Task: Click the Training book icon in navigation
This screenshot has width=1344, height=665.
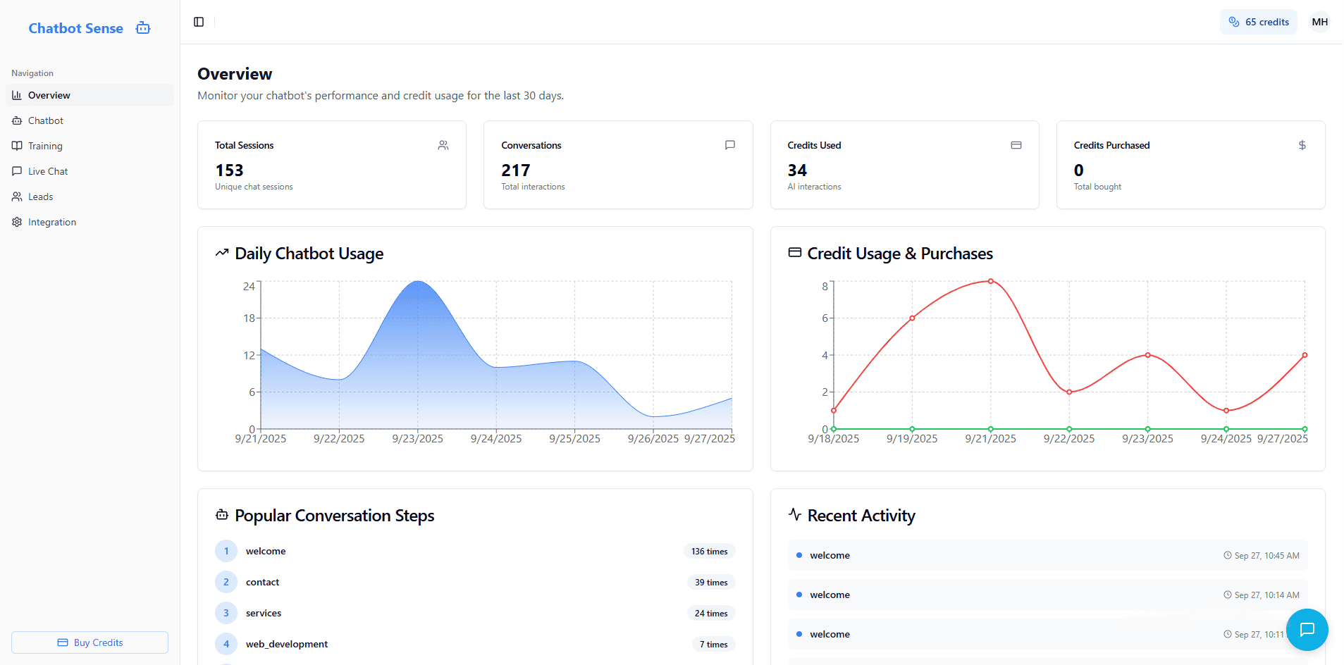Action: click(x=17, y=146)
